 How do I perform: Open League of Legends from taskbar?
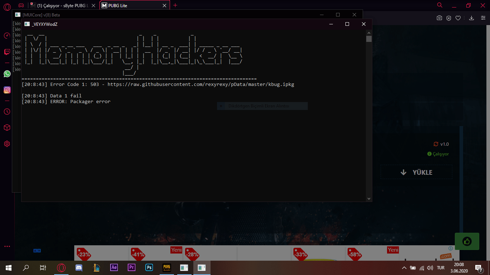96,267
